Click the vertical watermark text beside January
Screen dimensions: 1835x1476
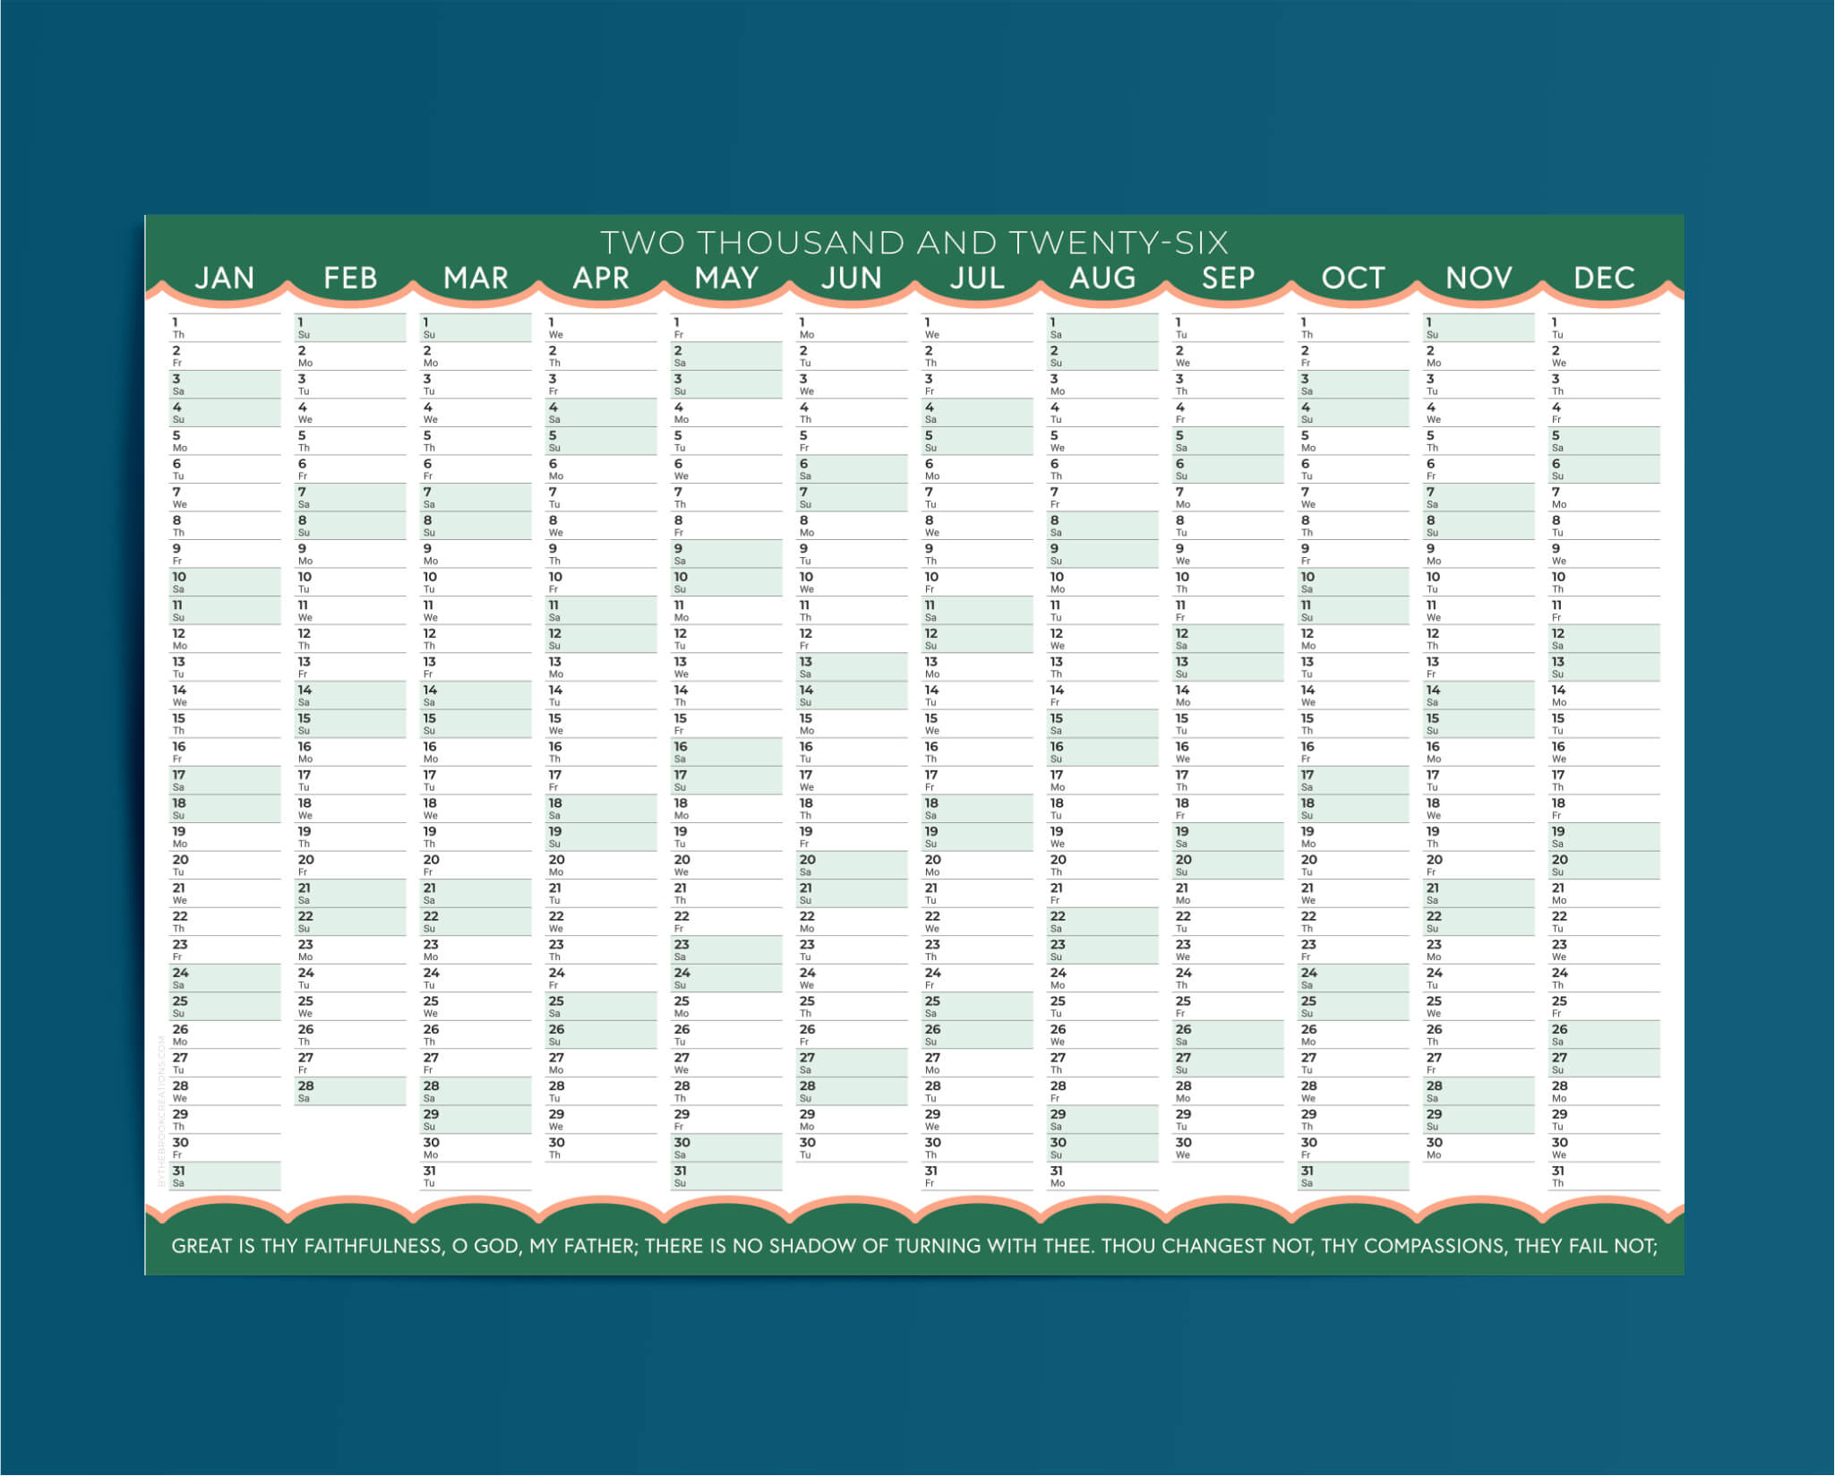(x=161, y=1111)
